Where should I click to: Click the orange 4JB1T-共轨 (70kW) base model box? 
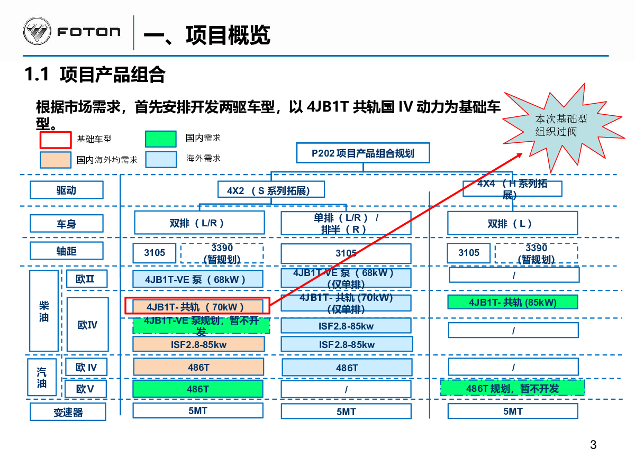[x=198, y=307]
